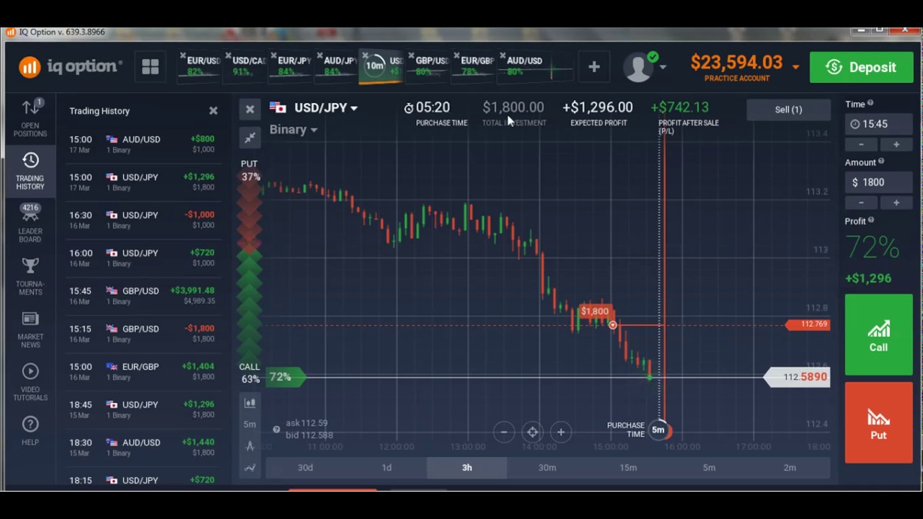Expand the Binary option type dropdown
This screenshot has height=519, width=923.
[x=314, y=130]
